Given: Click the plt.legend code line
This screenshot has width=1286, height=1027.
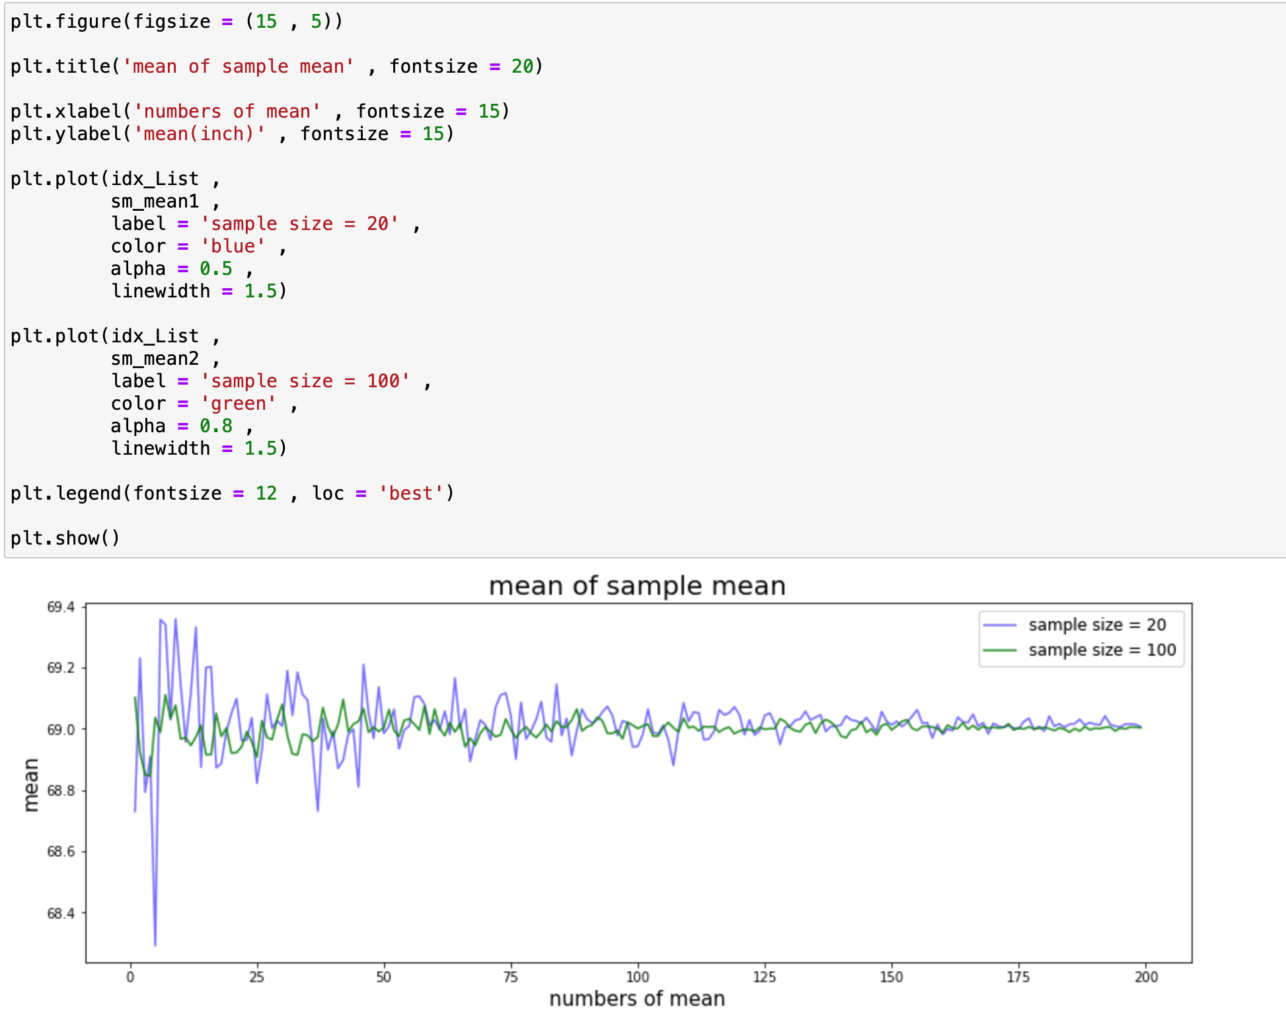Looking at the screenshot, I should tap(231, 494).
